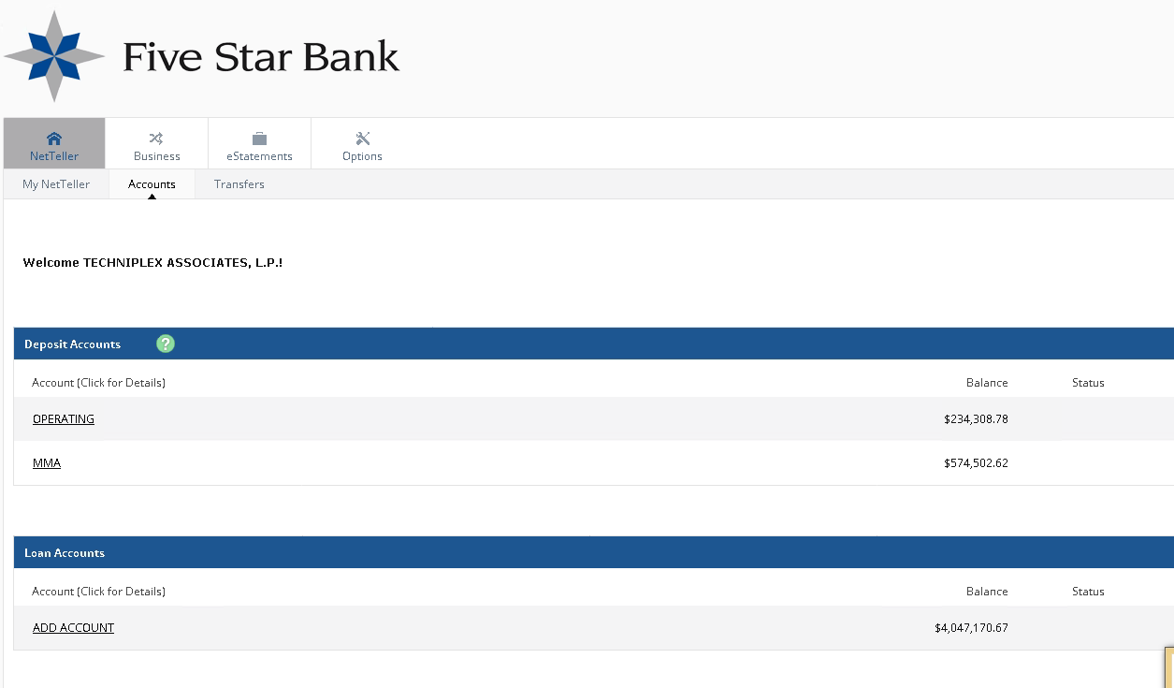Open the OPERATING account details link

pyautogui.click(x=64, y=418)
